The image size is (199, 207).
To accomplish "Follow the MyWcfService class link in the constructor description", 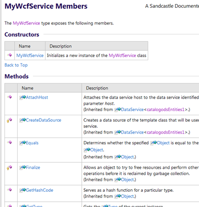I will [x=122, y=56].
